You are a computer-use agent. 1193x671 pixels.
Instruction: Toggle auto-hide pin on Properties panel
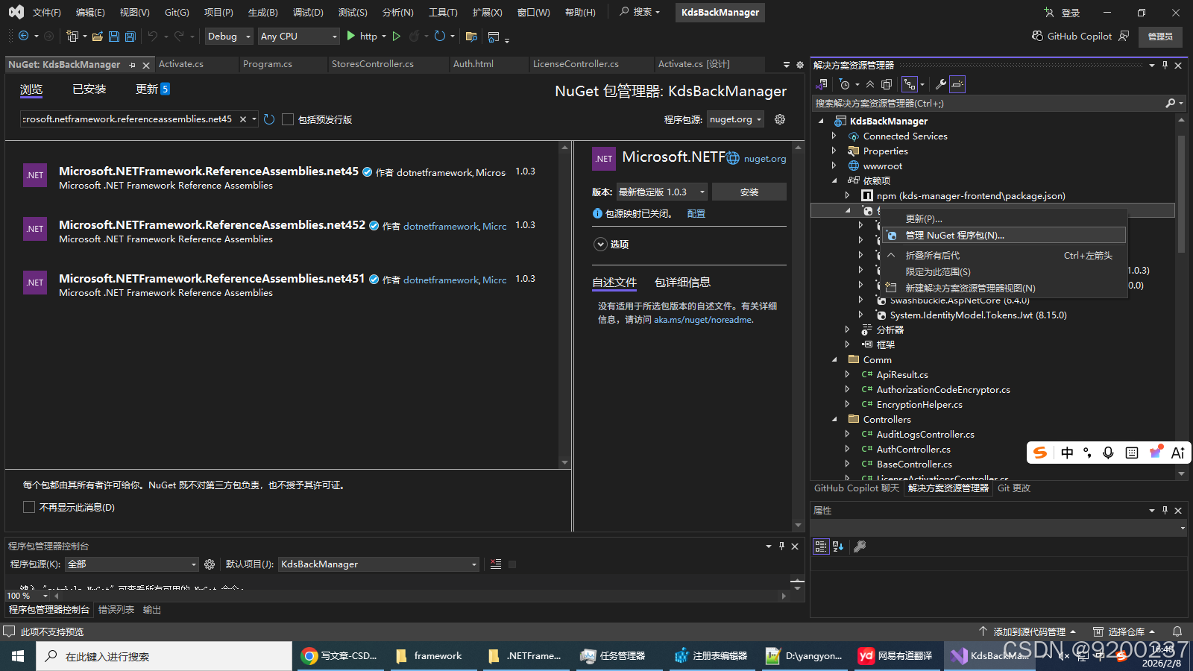click(1165, 510)
